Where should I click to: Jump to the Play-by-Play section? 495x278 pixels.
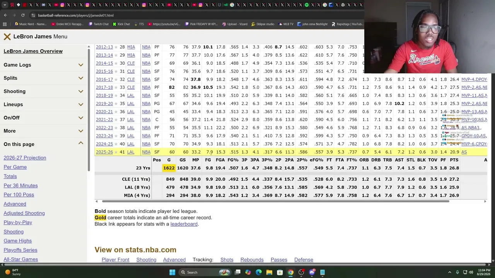click(x=18, y=222)
